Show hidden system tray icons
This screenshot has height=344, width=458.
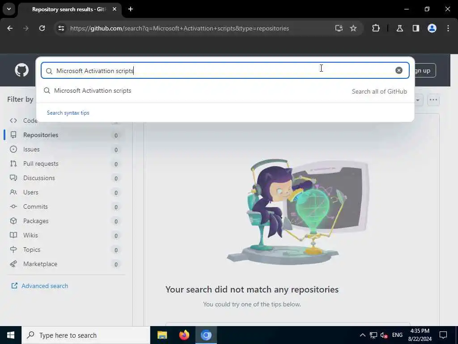point(362,335)
